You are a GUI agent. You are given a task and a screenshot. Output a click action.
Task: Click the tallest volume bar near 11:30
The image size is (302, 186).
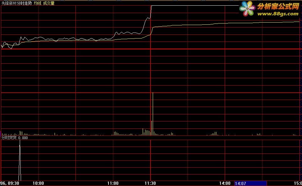[x=153, y=114]
